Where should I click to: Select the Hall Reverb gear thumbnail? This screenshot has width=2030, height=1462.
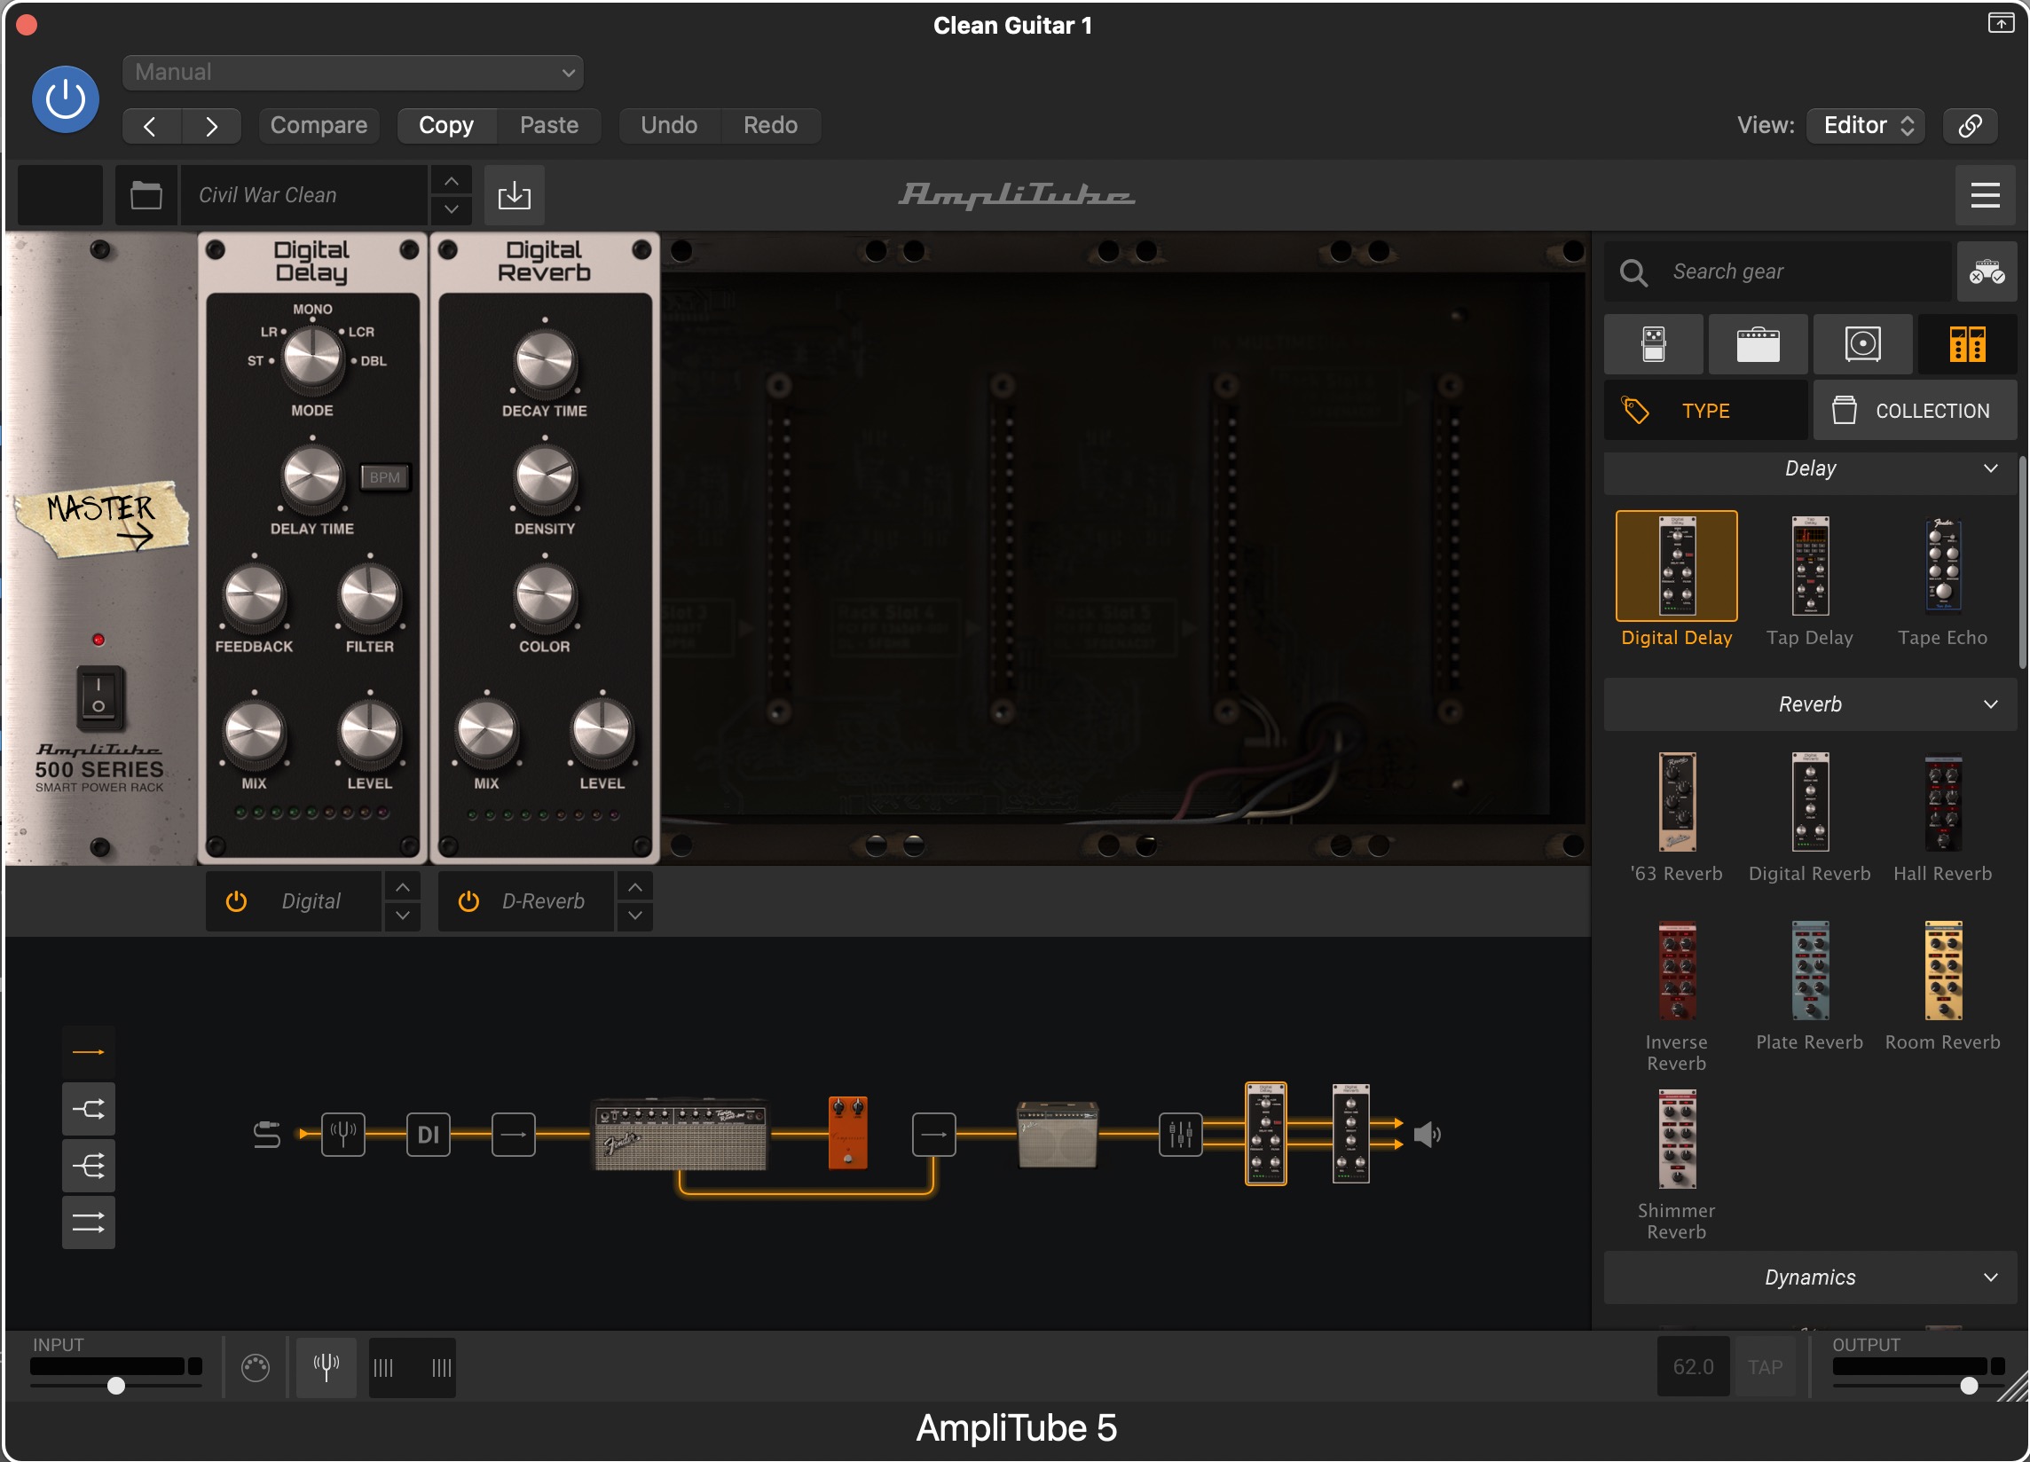pos(1942,802)
